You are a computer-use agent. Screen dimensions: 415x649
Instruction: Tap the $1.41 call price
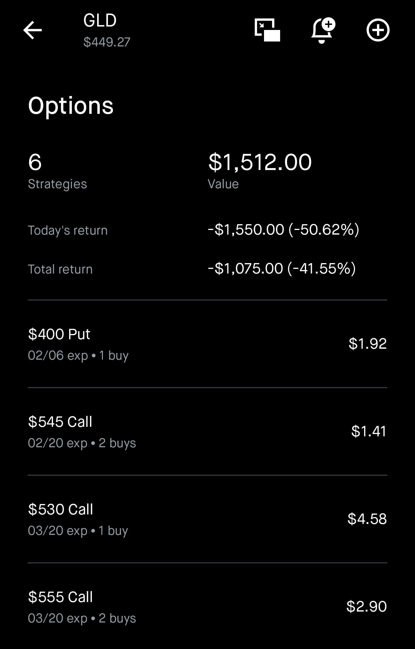click(x=369, y=431)
